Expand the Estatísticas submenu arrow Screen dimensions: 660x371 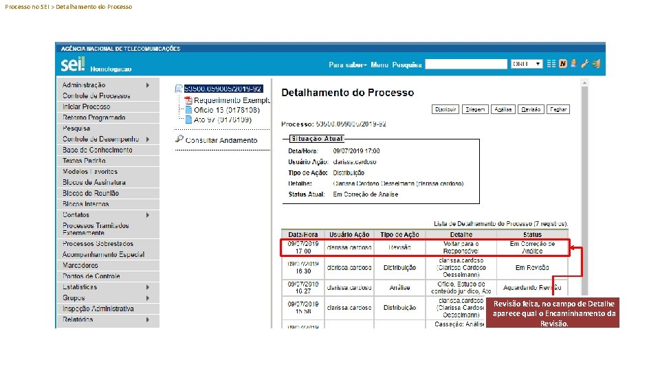point(148,287)
